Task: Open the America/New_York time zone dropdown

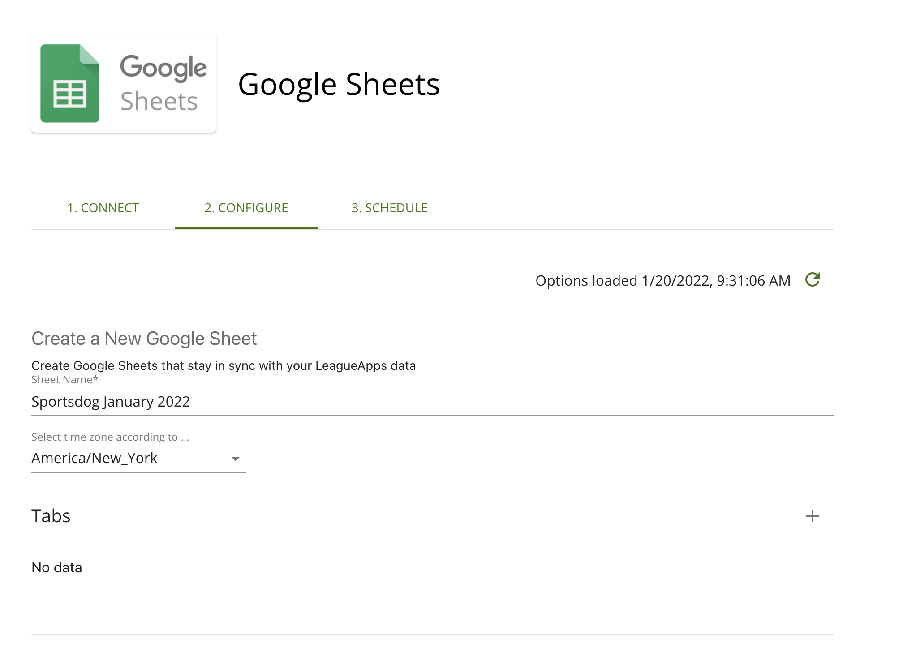Action: 139,458
